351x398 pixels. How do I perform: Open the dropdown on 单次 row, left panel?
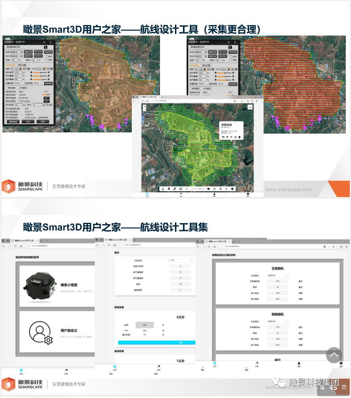click(39, 105)
